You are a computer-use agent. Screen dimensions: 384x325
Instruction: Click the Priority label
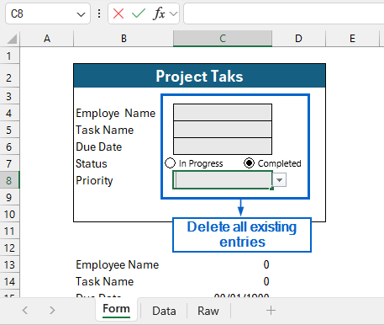tap(94, 180)
